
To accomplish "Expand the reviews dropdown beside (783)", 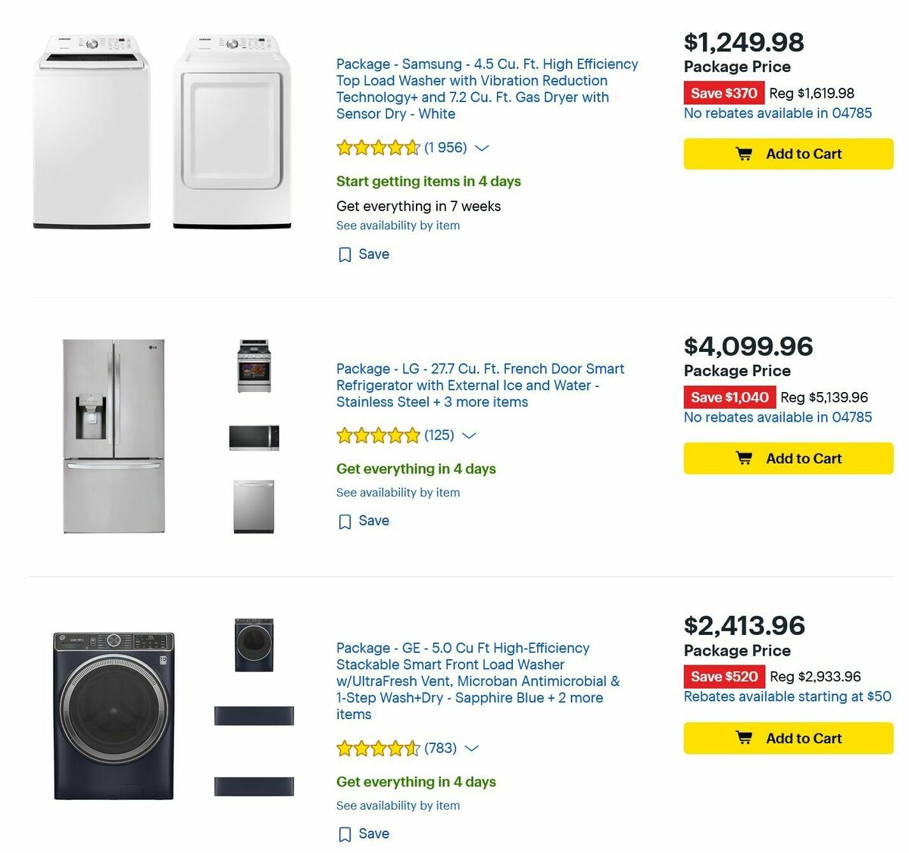I will 472,748.
